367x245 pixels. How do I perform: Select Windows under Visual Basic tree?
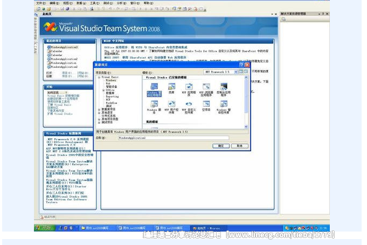click(111, 80)
